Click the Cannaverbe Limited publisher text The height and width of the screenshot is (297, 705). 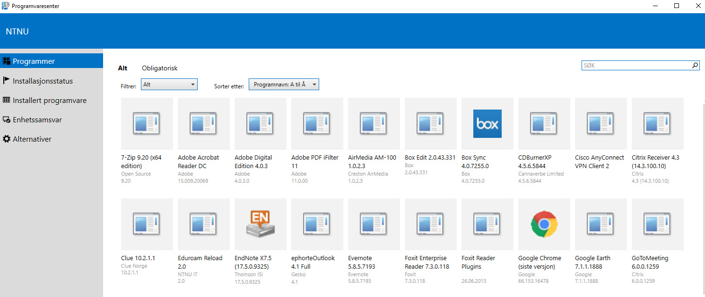pos(541,174)
